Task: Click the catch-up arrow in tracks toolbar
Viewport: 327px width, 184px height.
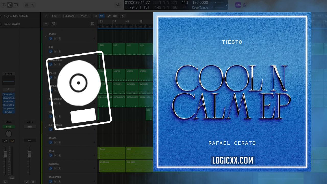Action: click(46, 16)
